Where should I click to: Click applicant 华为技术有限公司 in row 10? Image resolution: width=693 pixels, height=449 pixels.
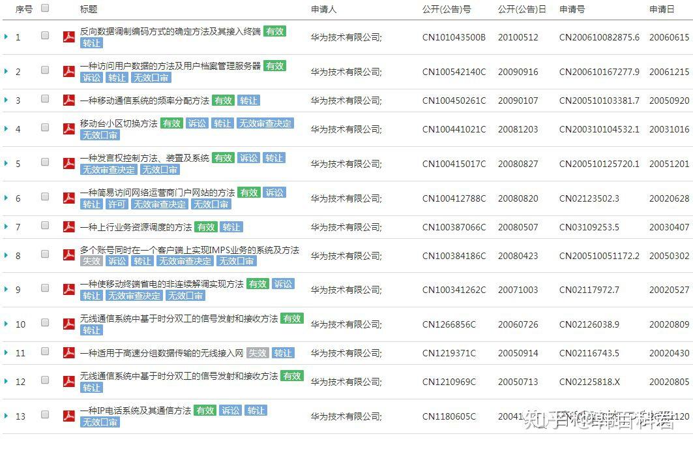pos(346,324)
